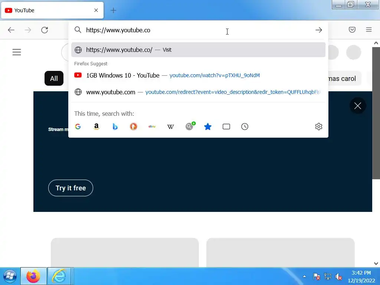Click the Try it free button
380x285 pixels.
71,188
